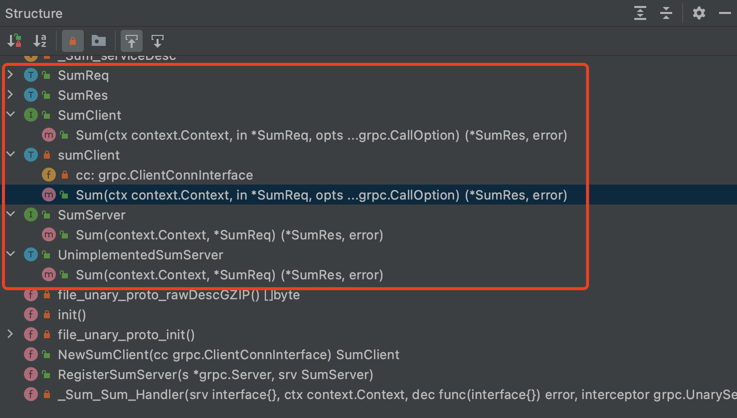Collapse all nodes using collapse-all icon
This screenshot has width=737, height=418.
point(667,13)
